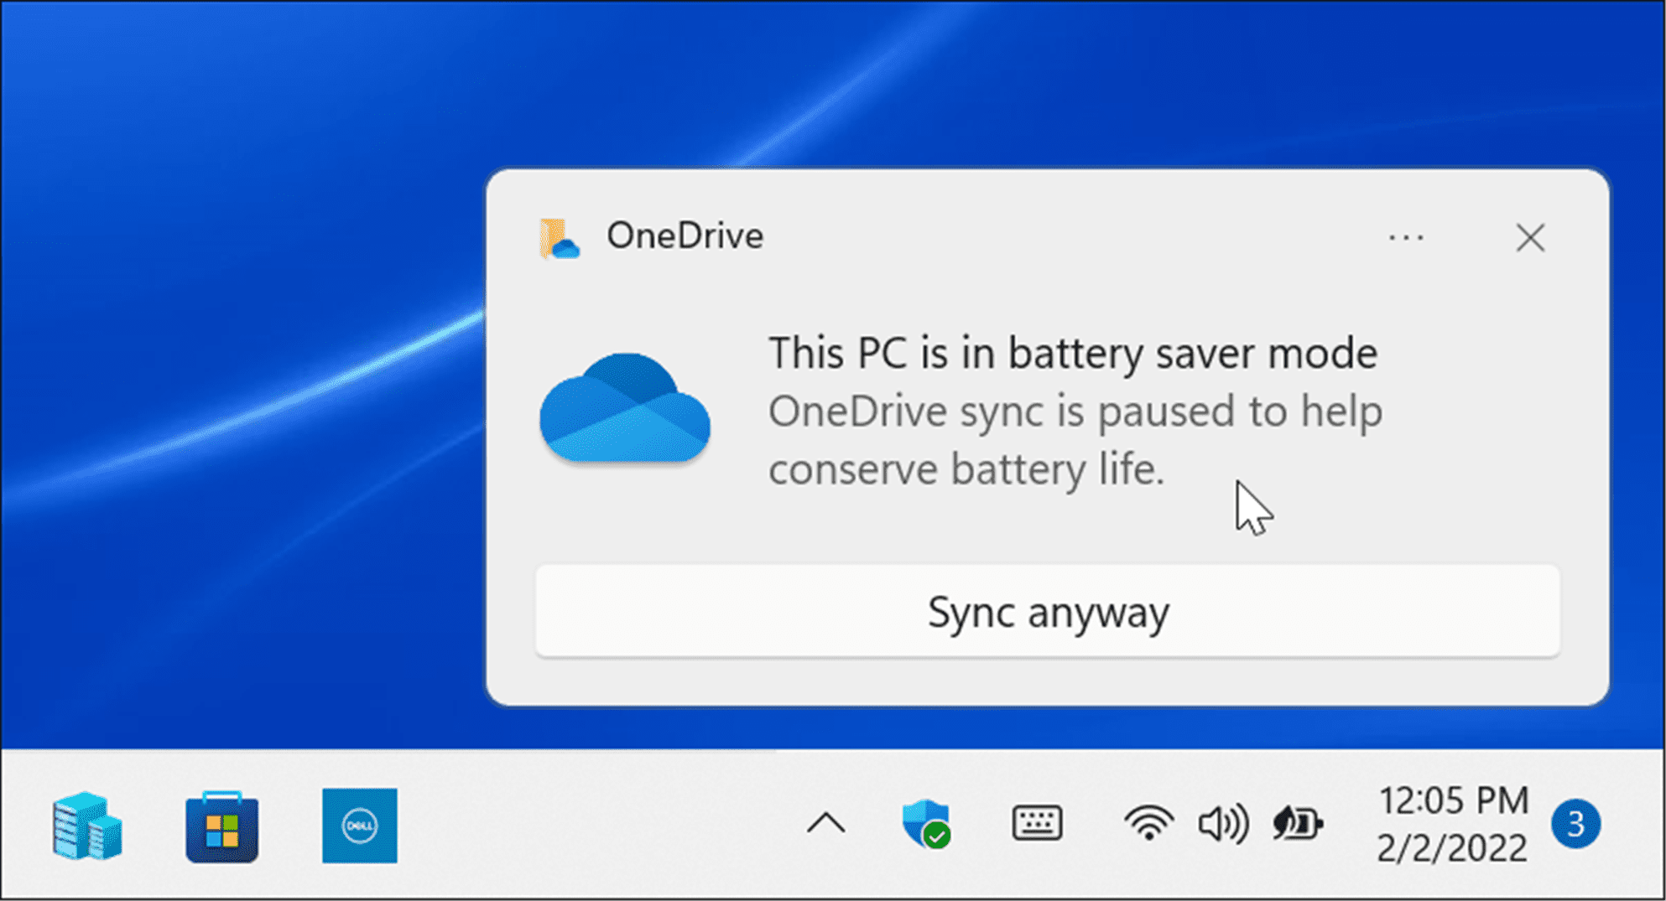The width and height of the screenshot is (1666, 901).
Task: Open Dell SupportAssist from the taskbar
Action: coord(359,826)
